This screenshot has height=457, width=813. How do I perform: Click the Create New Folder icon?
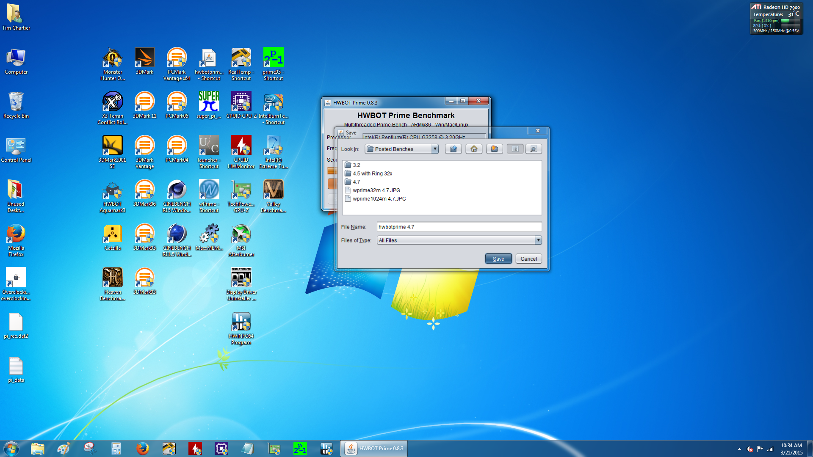[494, 149]
